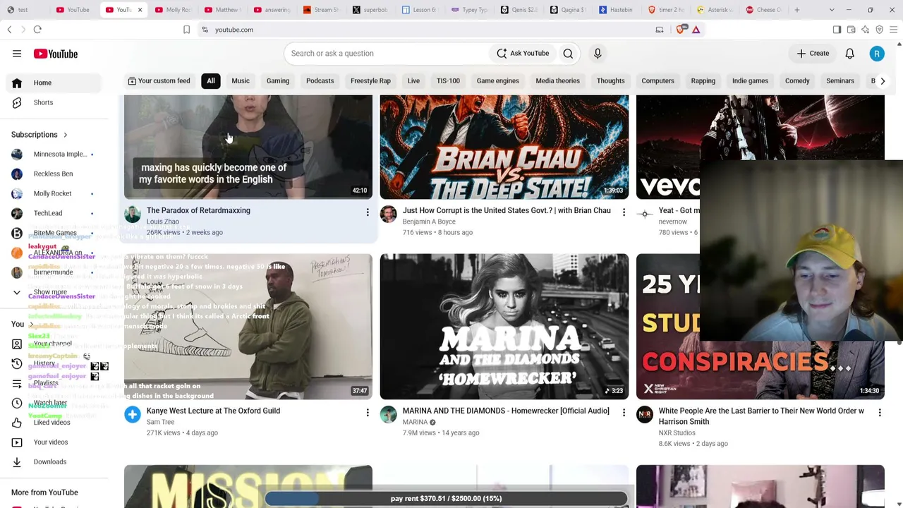Open the Brave Rewards triangle icon
Viewport: 903px width, 508px height.
click(696, 30)
